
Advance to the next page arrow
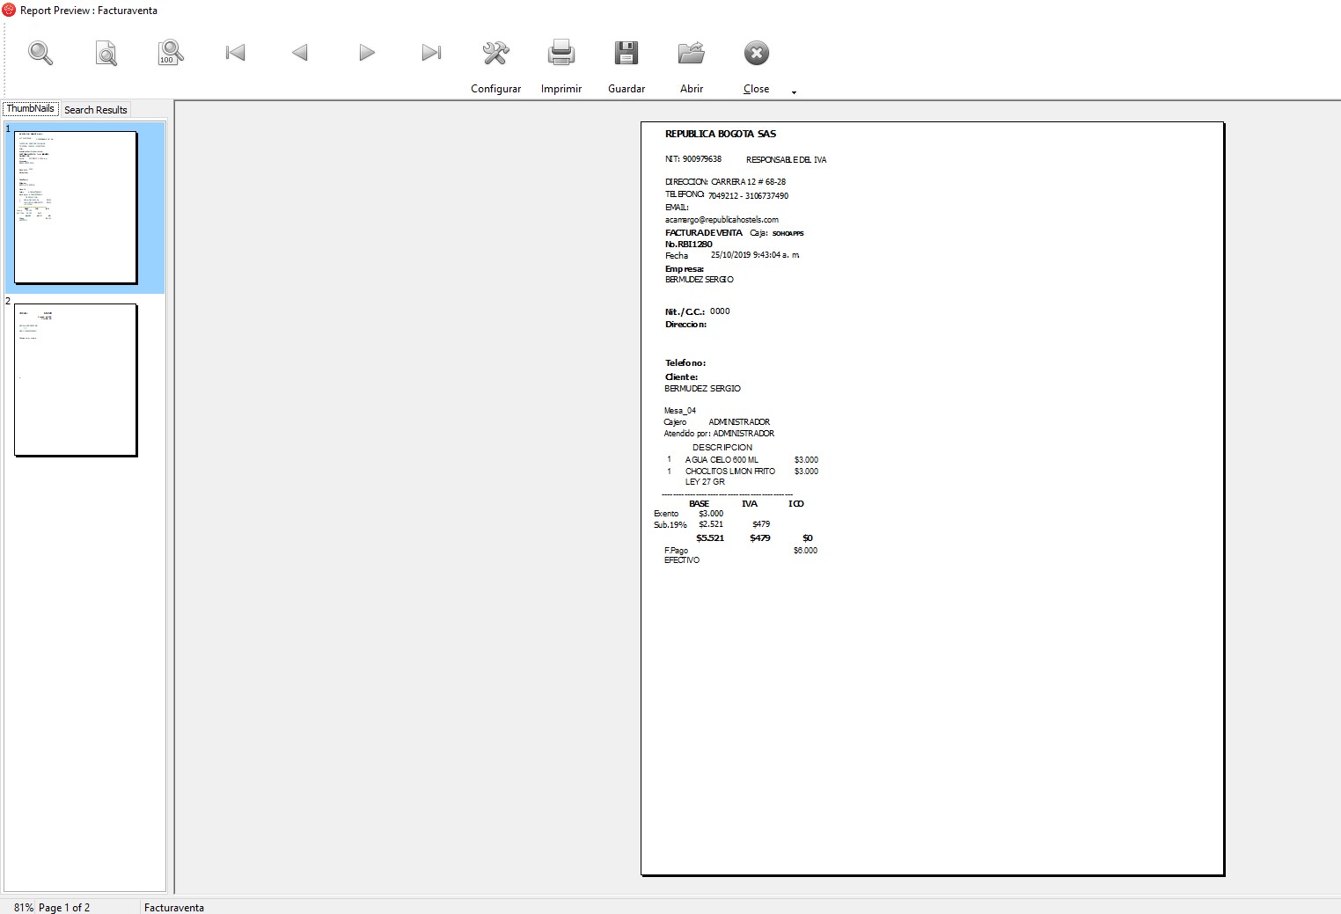(x=367, y=53)
